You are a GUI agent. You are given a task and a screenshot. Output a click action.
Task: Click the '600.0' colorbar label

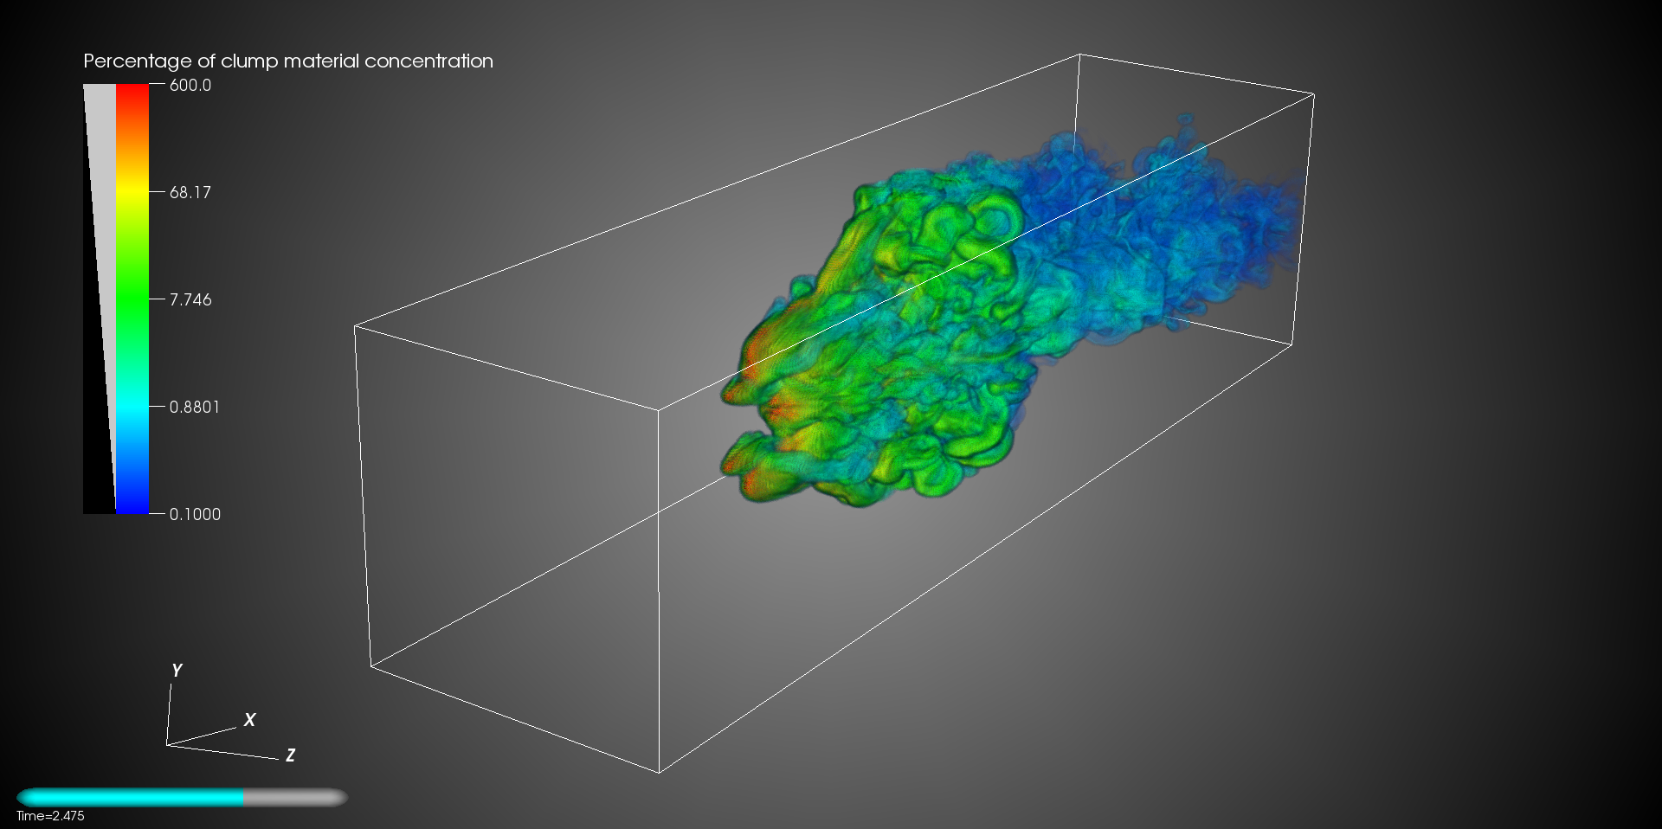coord(190,85)
